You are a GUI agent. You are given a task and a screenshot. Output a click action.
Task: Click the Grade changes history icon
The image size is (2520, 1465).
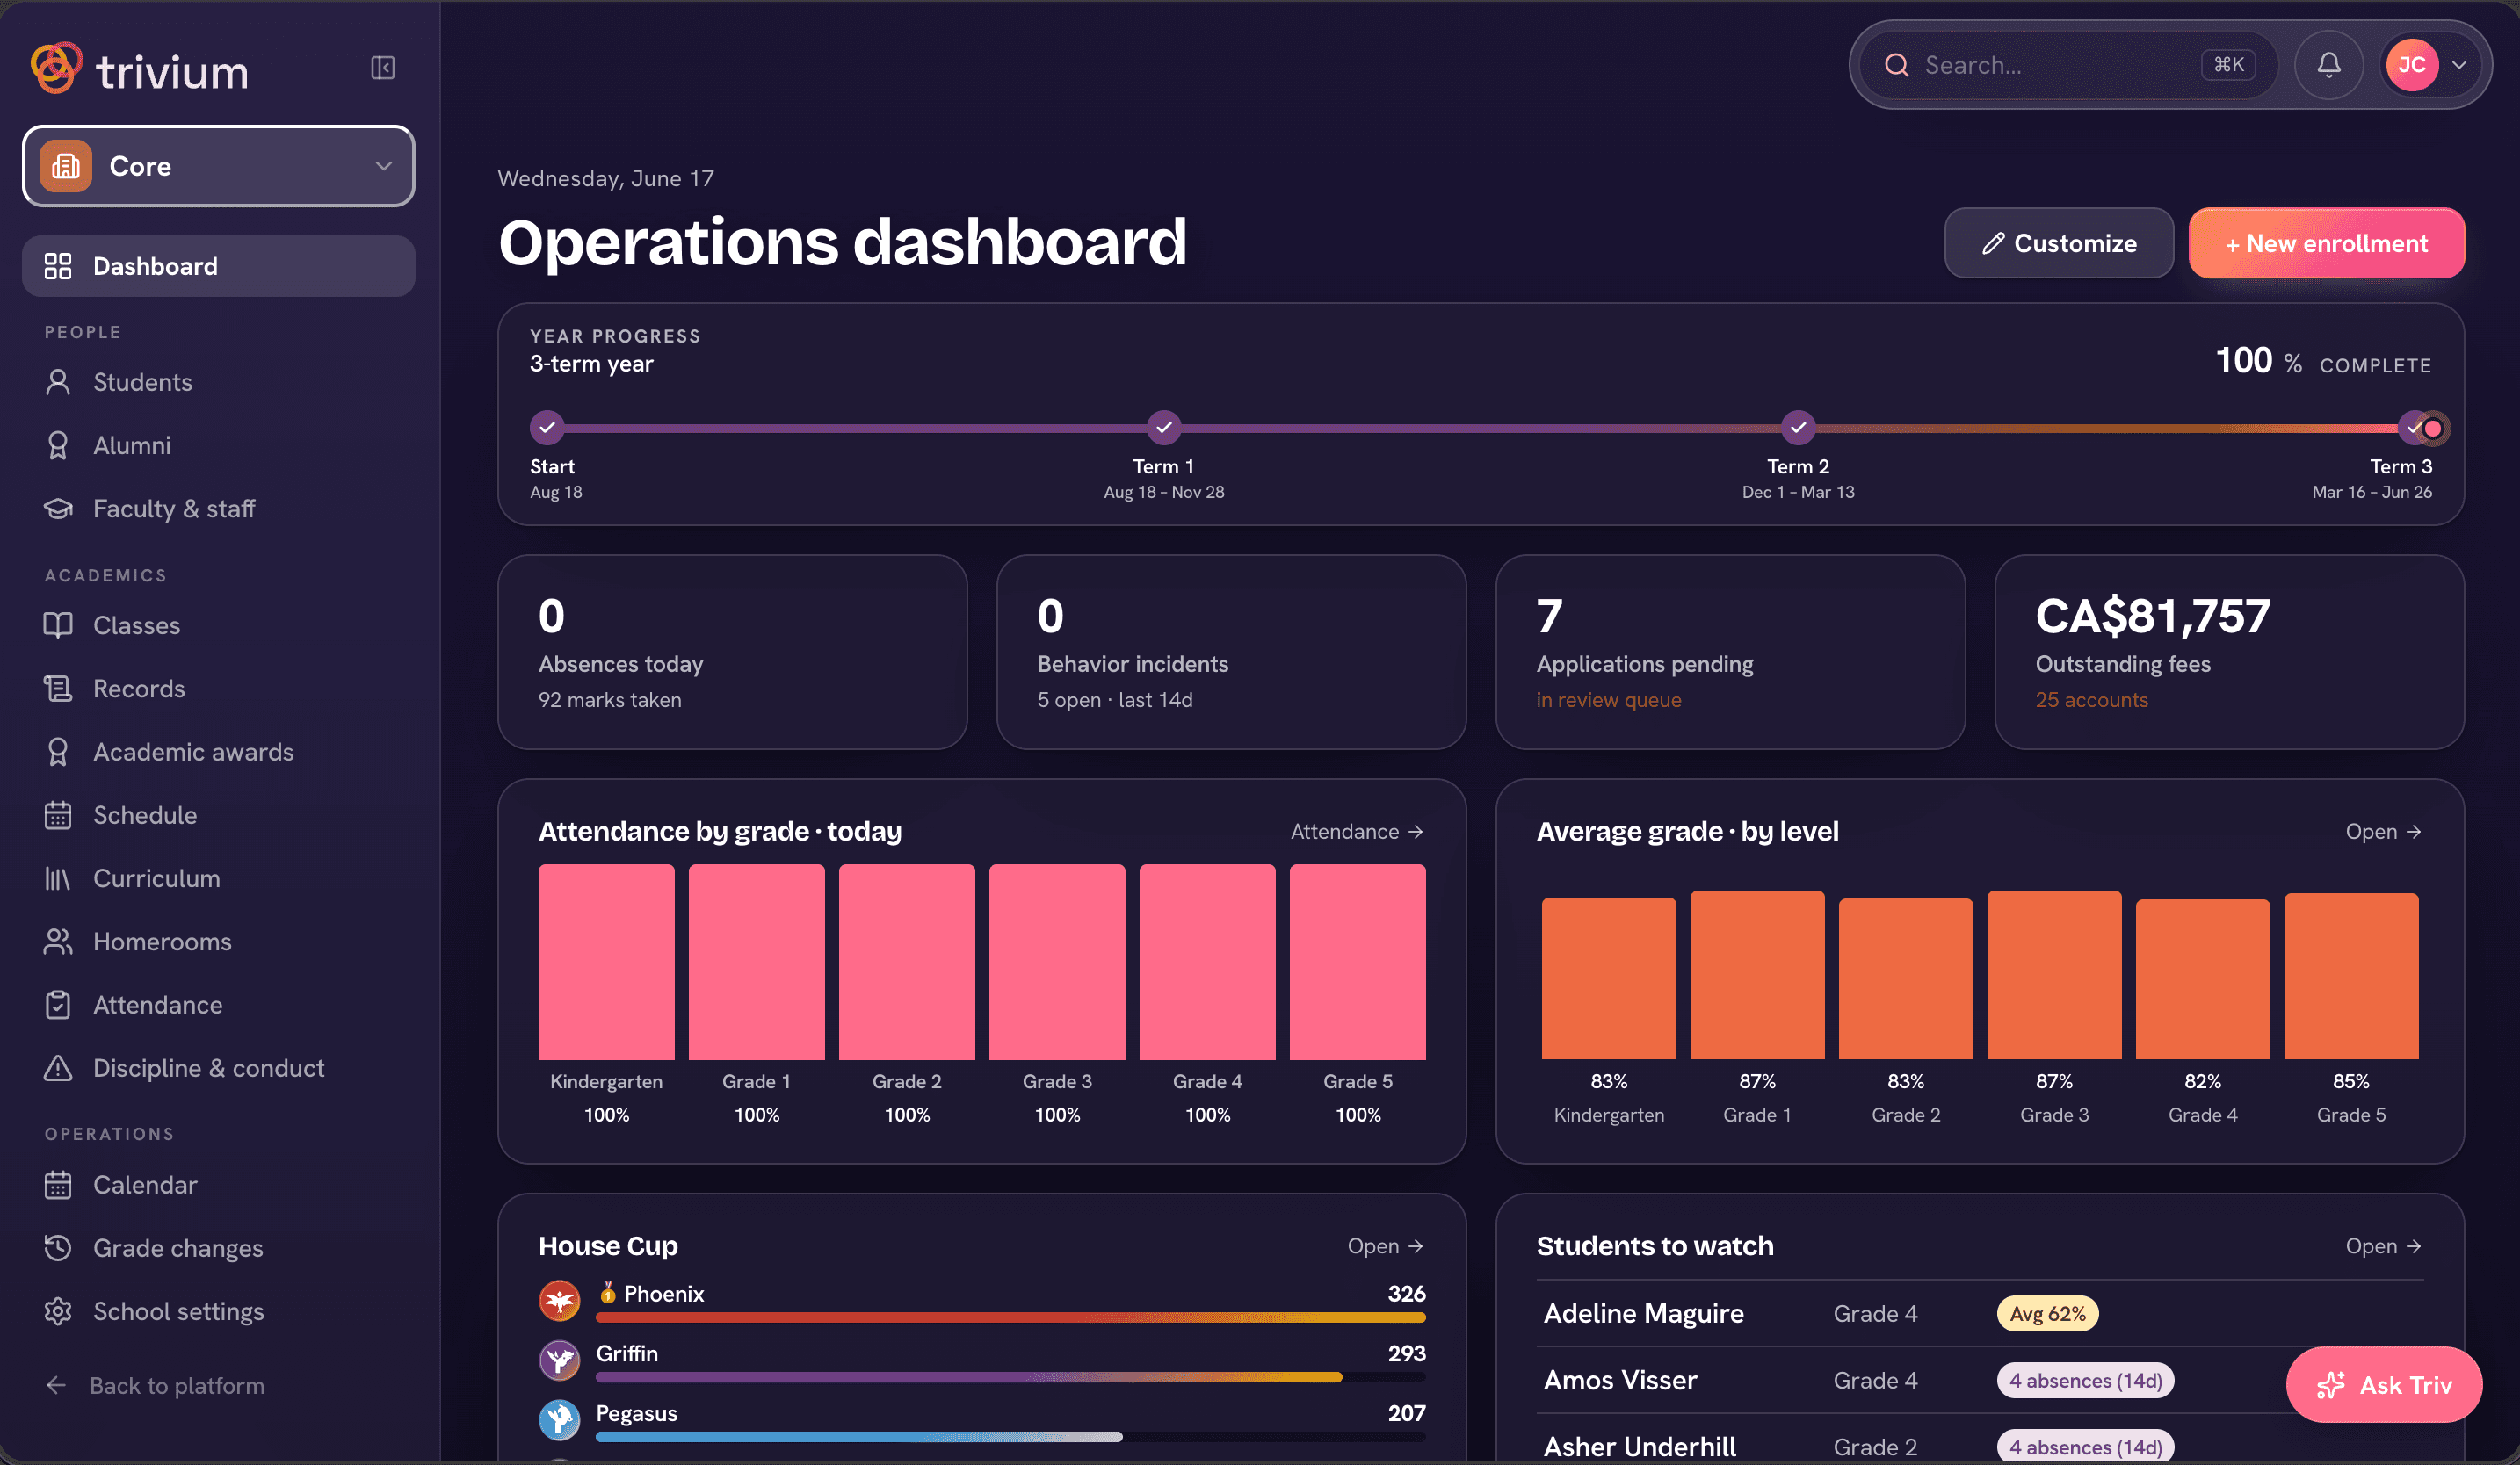[58, 1248]
